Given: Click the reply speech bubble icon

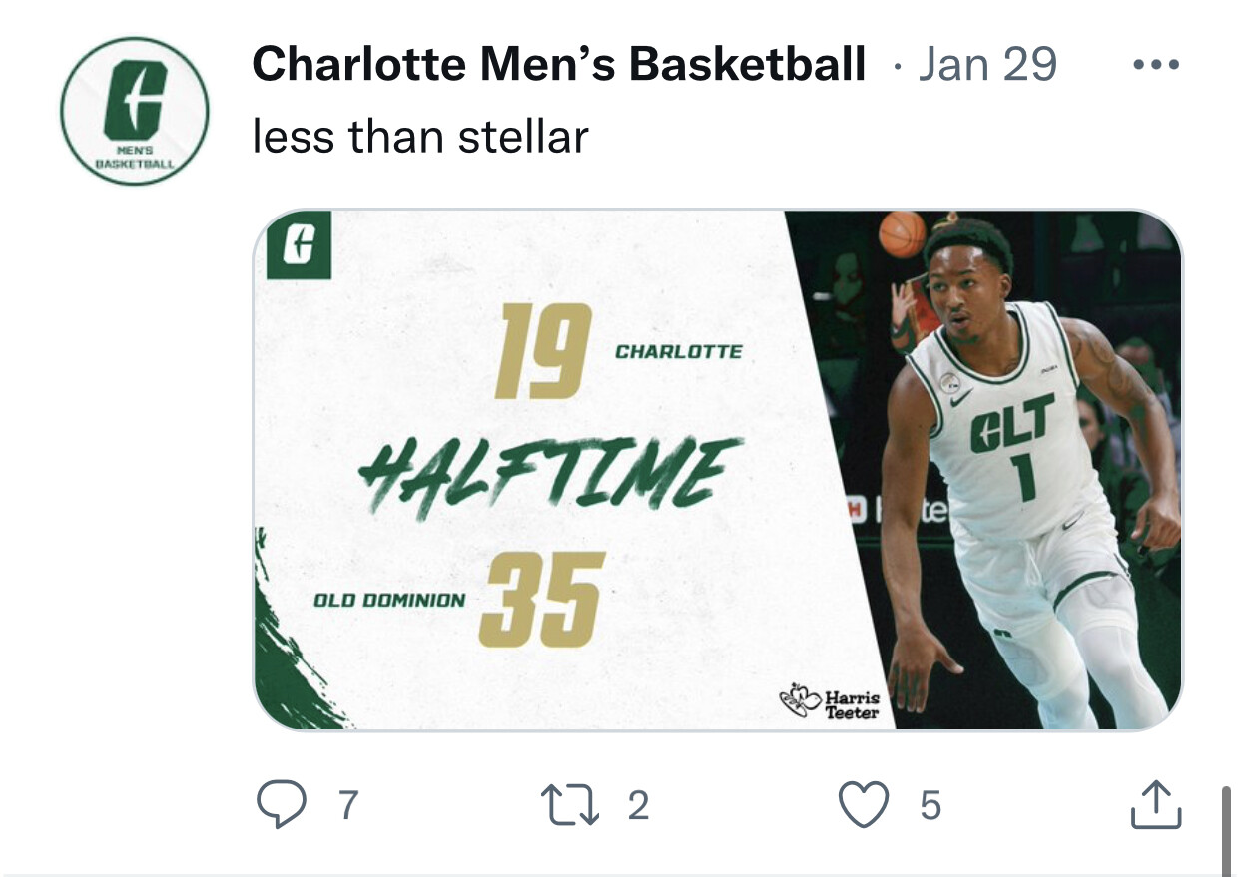Looking at the screenshot, I should pos(281,804).
